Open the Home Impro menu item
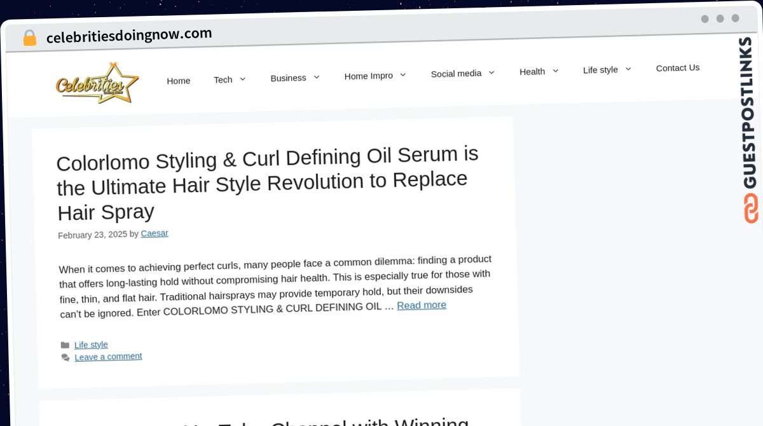Image resolution: width=763 pixels, height=426 pixels. 369,76
